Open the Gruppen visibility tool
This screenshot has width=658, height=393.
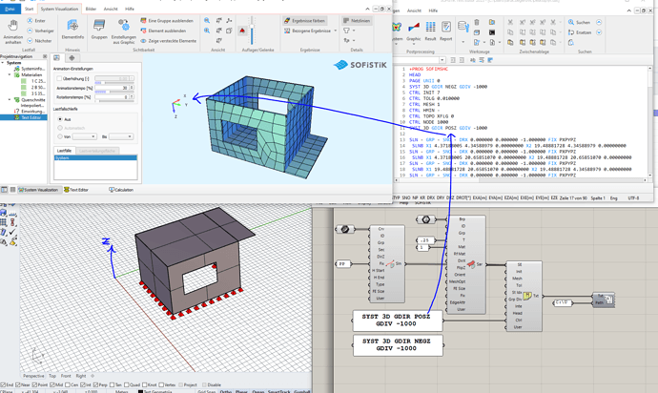tap(99, 30)
